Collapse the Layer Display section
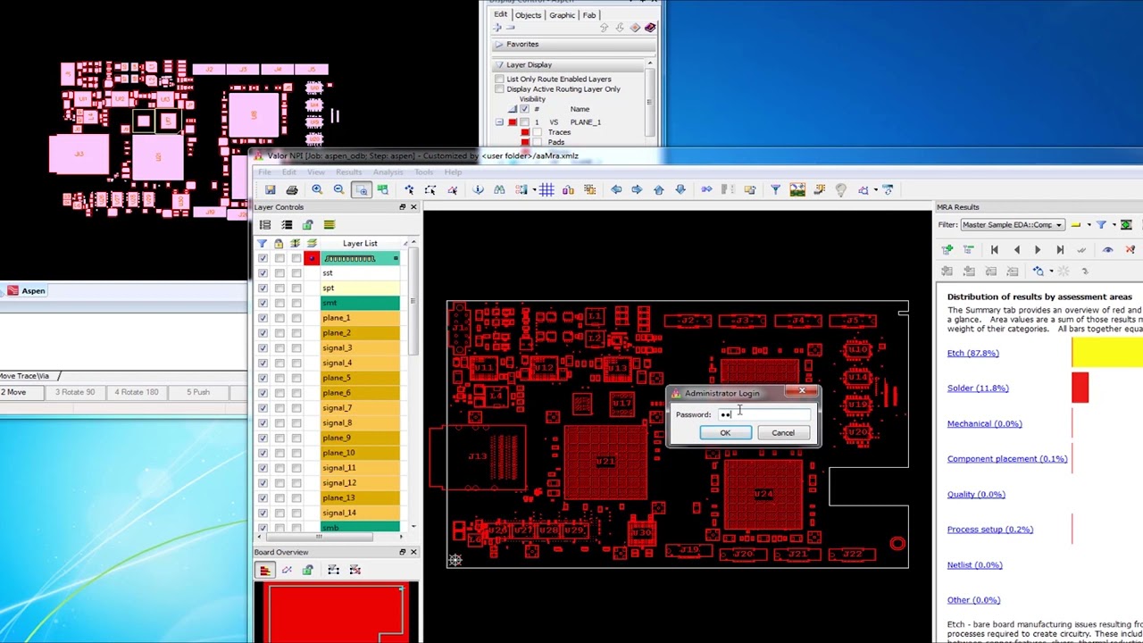Viewport: 1143px width, 643px height. [x=498, y=64]
